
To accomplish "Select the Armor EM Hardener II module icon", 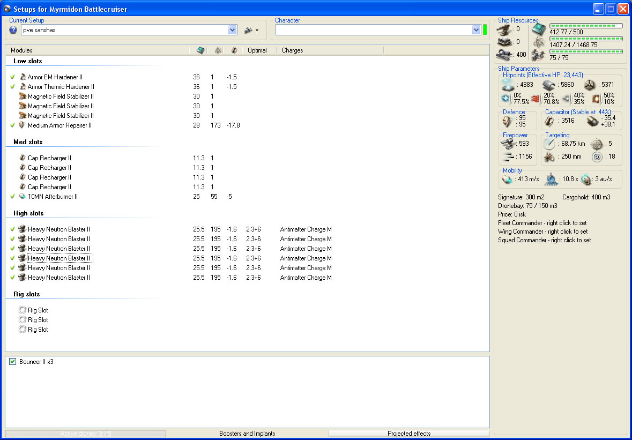I will (23, 77).
